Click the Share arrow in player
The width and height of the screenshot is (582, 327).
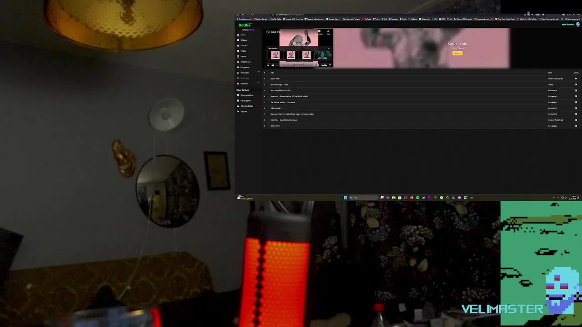tap(328, 32)
